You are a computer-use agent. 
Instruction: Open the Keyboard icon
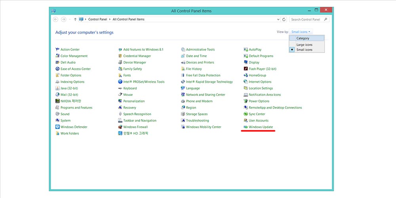[120, 88]
